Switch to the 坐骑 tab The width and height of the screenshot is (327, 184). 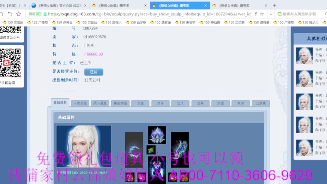coord(201,103)
